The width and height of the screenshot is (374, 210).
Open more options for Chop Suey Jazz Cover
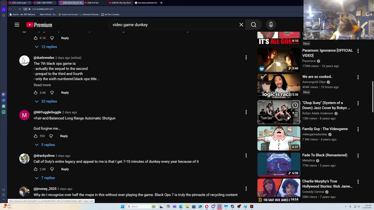(x=358, y=103)
